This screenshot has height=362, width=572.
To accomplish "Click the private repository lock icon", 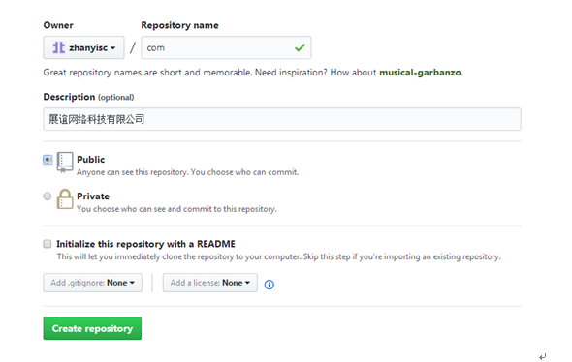I will (x=65, y=198).
